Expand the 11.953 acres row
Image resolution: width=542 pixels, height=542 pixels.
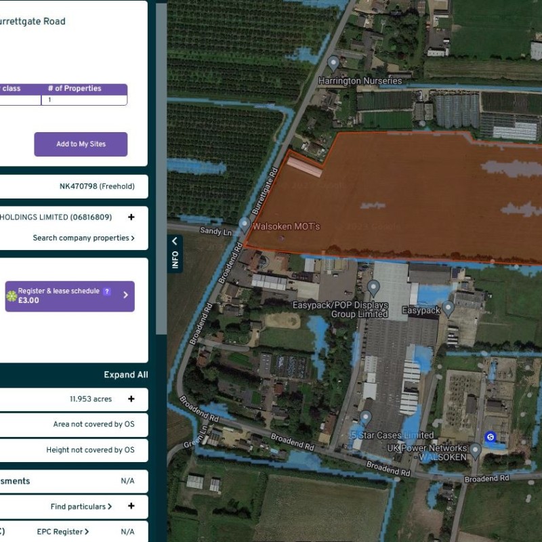pos(131,399)
